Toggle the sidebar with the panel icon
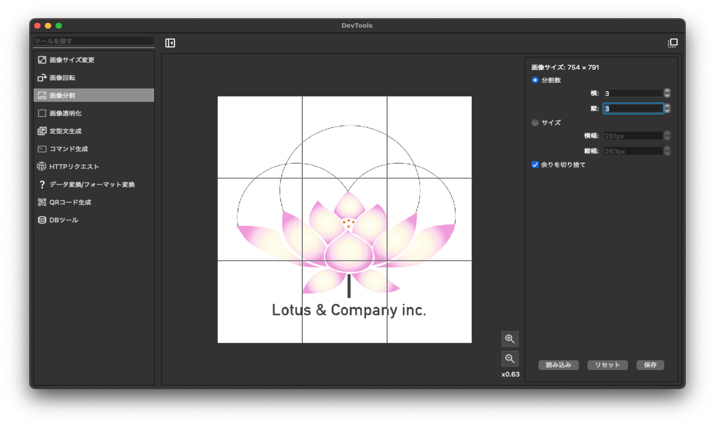The width and height of the screenshot is (715, 425). (170, 43)
